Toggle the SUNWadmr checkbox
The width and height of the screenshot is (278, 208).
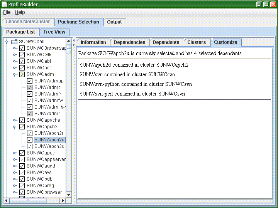[x=30, y=114]
